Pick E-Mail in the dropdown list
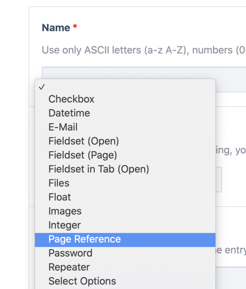Viewport: 246px width, 289px height. 63,127
